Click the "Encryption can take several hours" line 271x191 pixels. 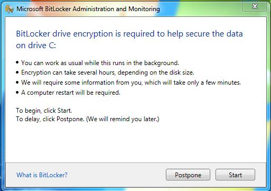[x=108, y=72]
